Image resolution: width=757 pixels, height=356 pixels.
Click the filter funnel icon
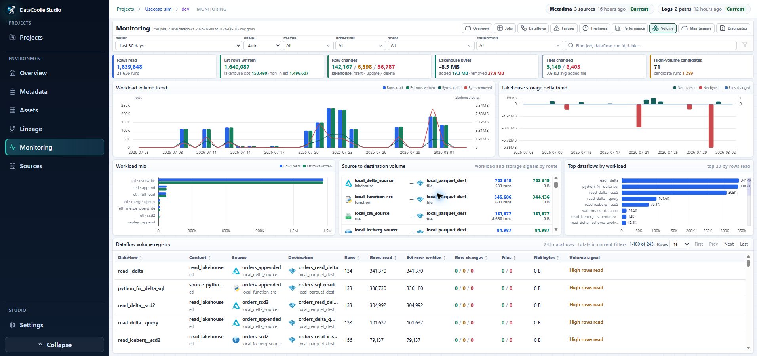(745, 45)
